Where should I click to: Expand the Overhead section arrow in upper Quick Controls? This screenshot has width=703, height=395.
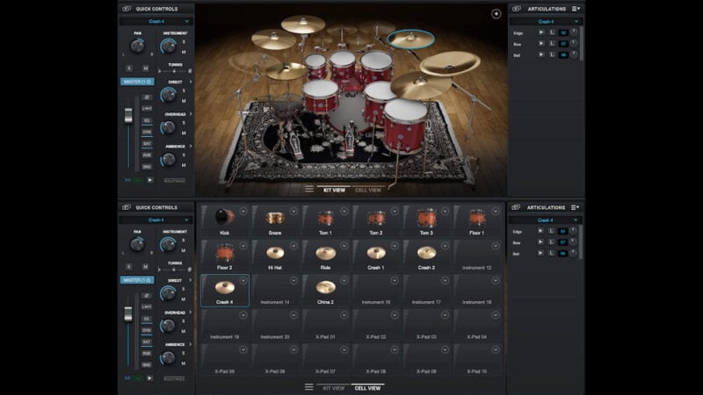click(x=191, y=114)
